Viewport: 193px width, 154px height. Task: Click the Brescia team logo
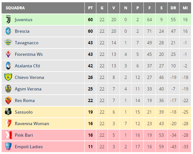tap(8, 31)
